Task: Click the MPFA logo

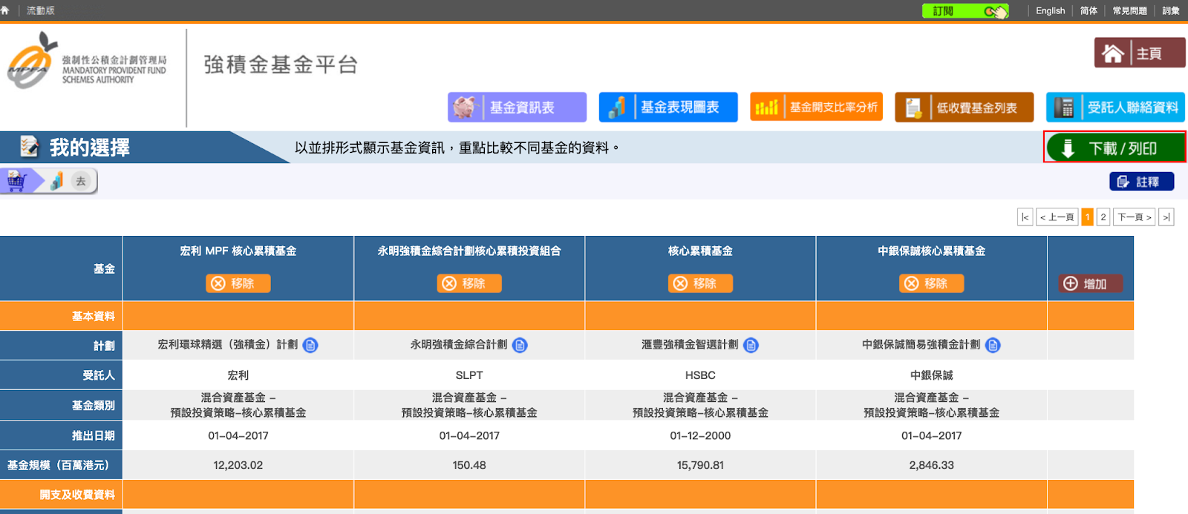Action: [86, 62]
